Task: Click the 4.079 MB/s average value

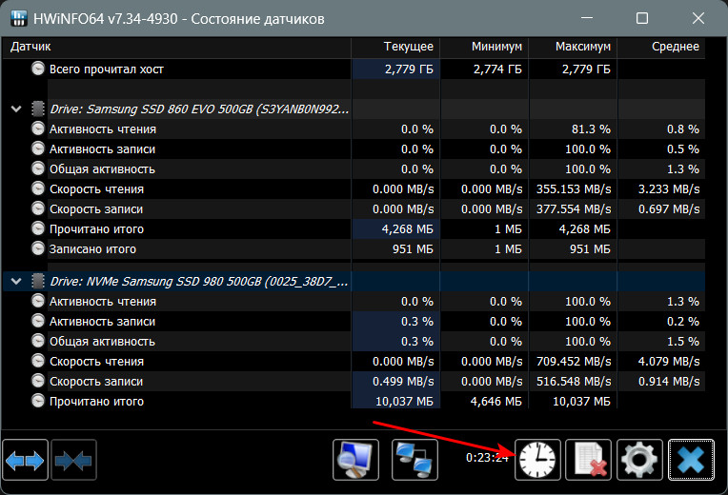Action: [x=669, y=362]
